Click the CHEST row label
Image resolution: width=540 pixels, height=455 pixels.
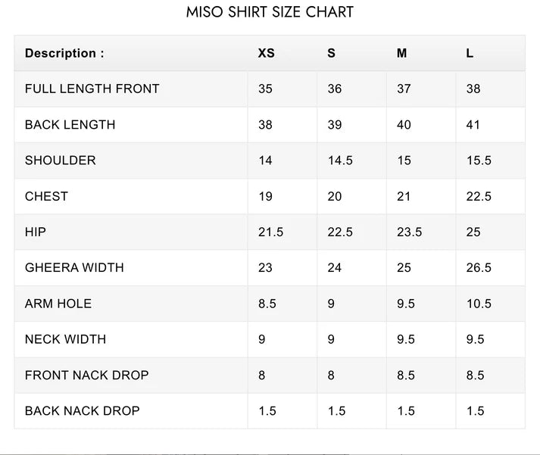[x=46, y=196]
